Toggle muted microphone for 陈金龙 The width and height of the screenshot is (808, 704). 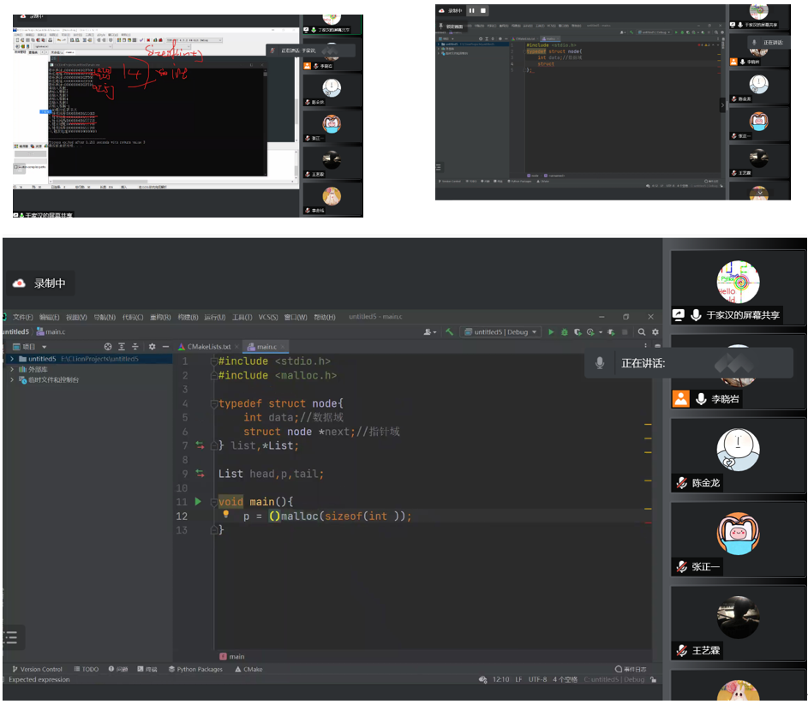point(682,483)
